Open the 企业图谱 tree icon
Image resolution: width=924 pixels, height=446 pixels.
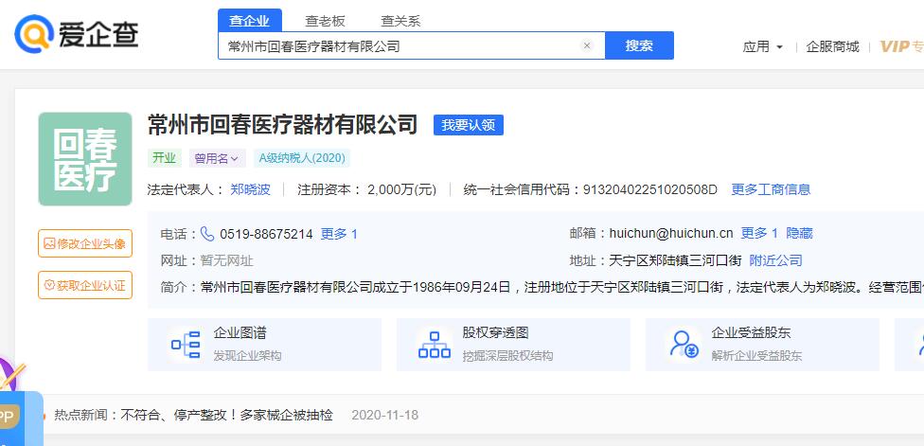(x=186, y=345)
